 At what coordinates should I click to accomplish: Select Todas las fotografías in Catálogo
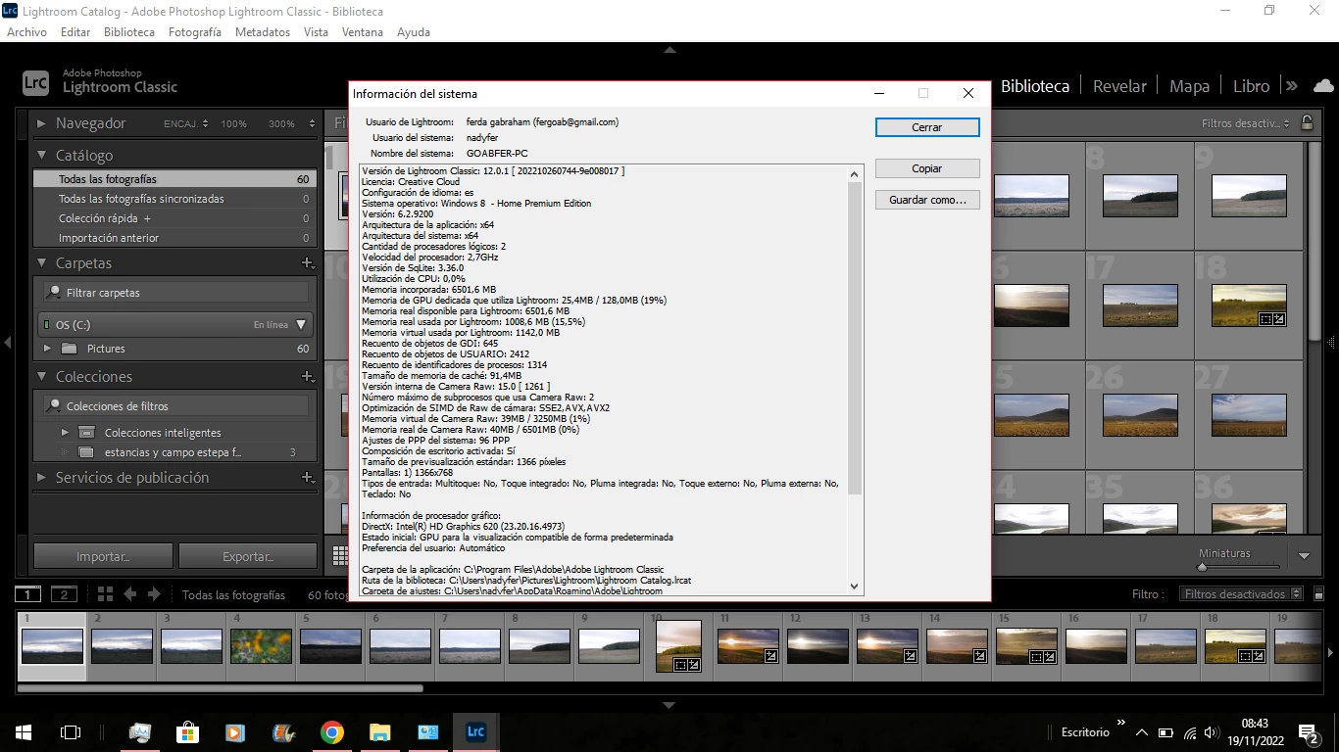(174, 179)
